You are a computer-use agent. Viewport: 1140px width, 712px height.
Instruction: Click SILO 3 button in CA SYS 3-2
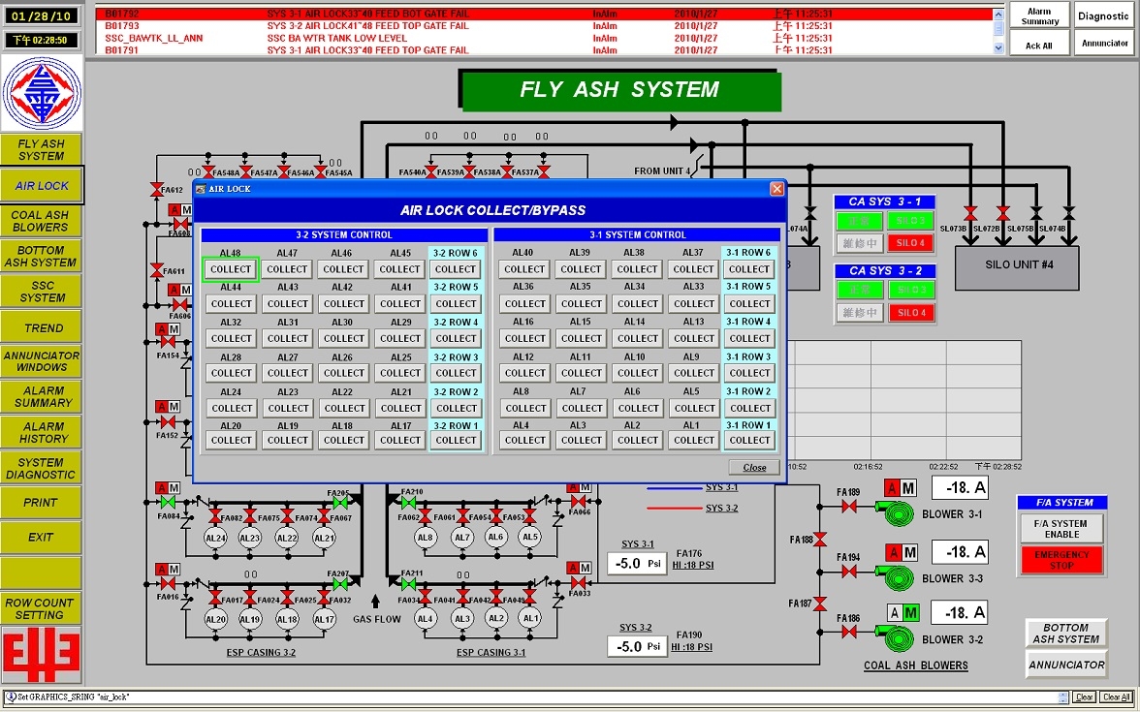click(x=911, y=289)
